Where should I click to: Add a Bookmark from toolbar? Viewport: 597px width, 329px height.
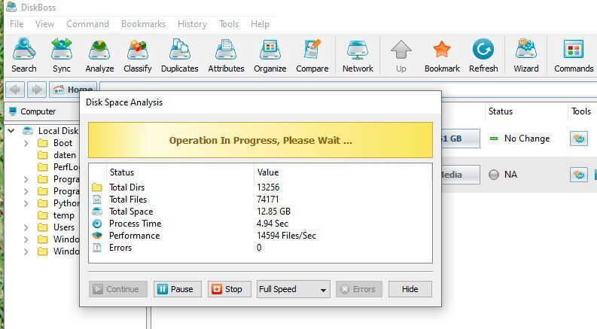click(x=442, y=56)
